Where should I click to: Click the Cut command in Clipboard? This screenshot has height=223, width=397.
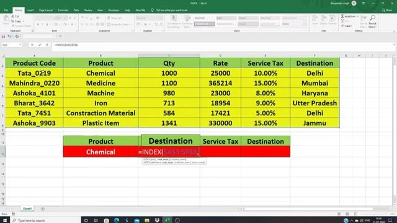point(15,17)
